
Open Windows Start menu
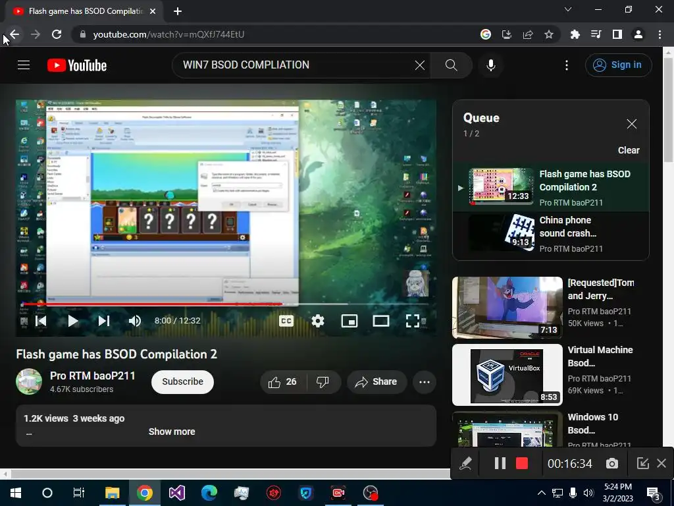pyautogui.click(x=16, y=493)
